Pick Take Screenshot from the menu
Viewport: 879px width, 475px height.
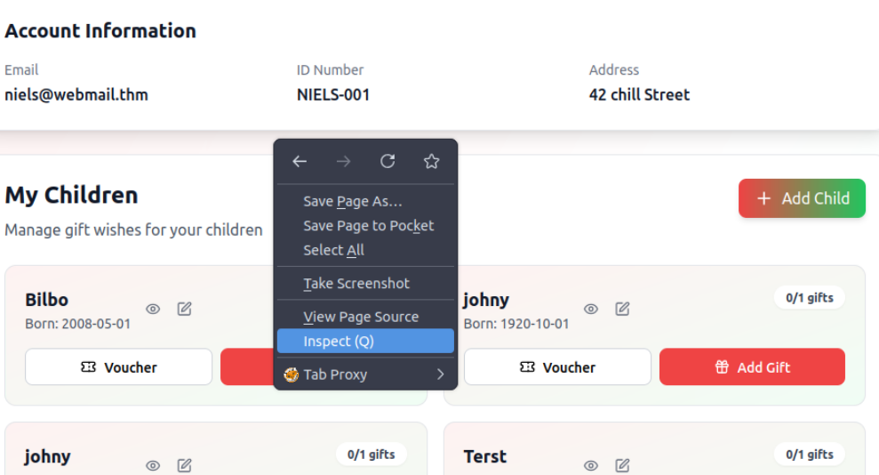pos(356,284)
